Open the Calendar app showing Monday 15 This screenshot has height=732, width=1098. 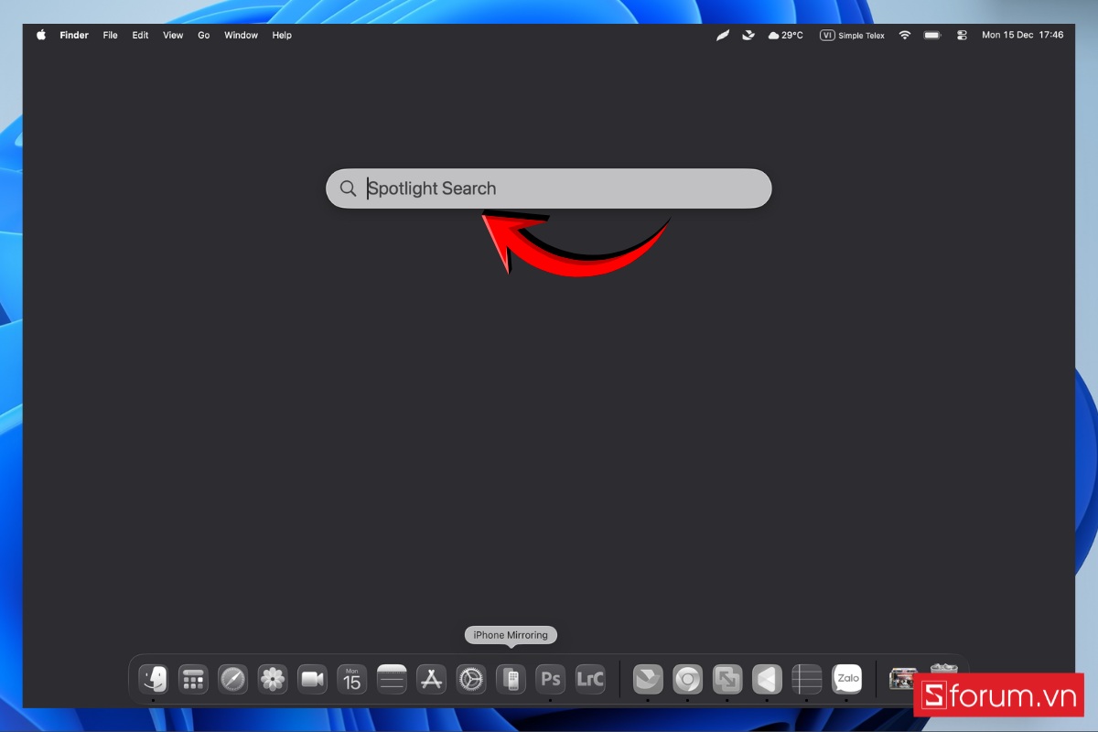click(x=352, y=678)
